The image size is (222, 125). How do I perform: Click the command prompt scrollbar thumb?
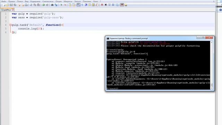pos(212,85)
